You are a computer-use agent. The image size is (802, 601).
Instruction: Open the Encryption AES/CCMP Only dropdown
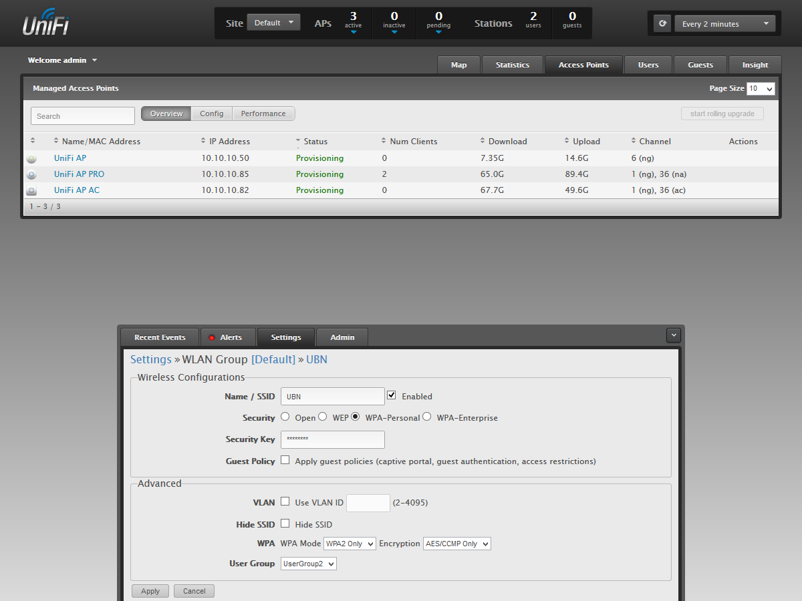457,544
